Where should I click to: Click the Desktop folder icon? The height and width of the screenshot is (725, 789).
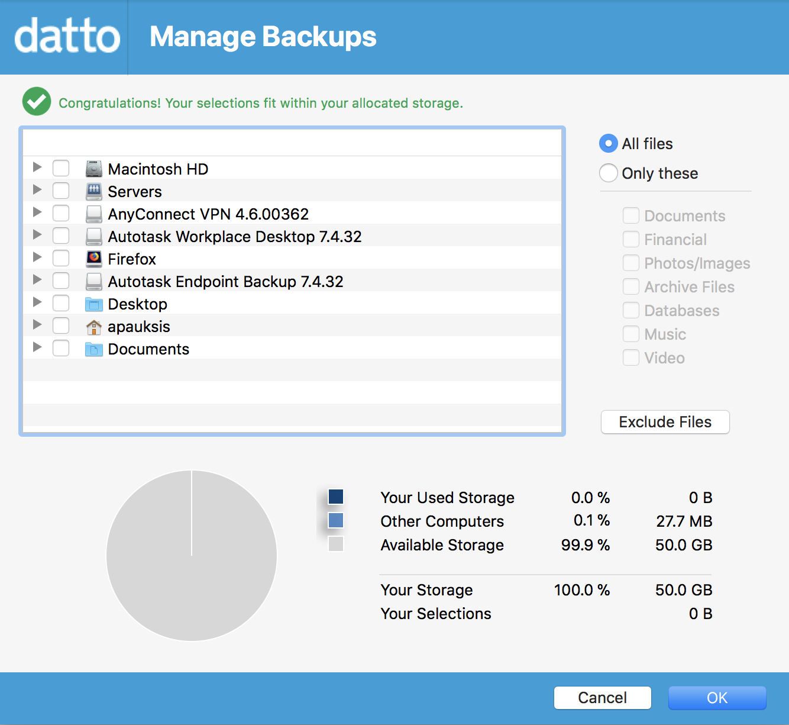coord(93,304)
